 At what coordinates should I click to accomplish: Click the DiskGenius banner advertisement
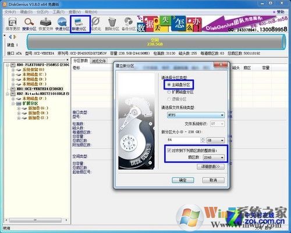click(x=212, y=24)
